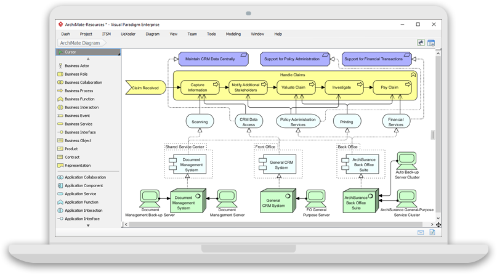Click the vertical scrollbar down arrow
This screenshot has width=497, height=274.
[438, 218]
